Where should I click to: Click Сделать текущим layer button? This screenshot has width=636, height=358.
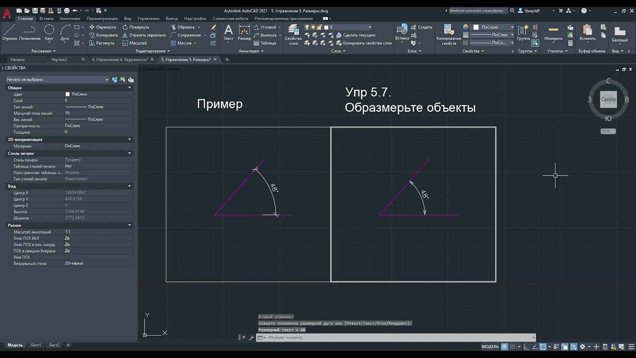355,35
